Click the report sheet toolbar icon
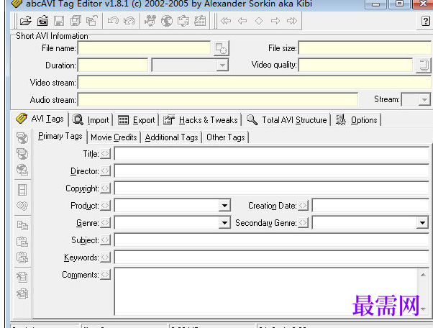The width and height of the screenshot is (433, 328). point(200,21)
